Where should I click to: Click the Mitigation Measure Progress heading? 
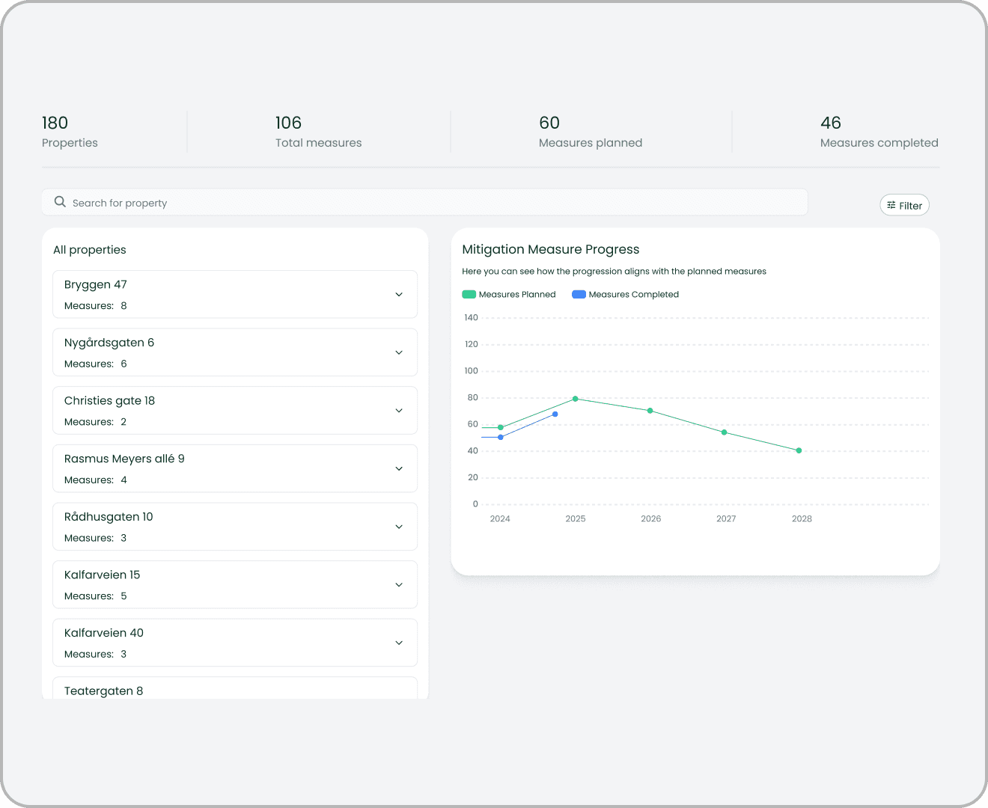point(551,249)
